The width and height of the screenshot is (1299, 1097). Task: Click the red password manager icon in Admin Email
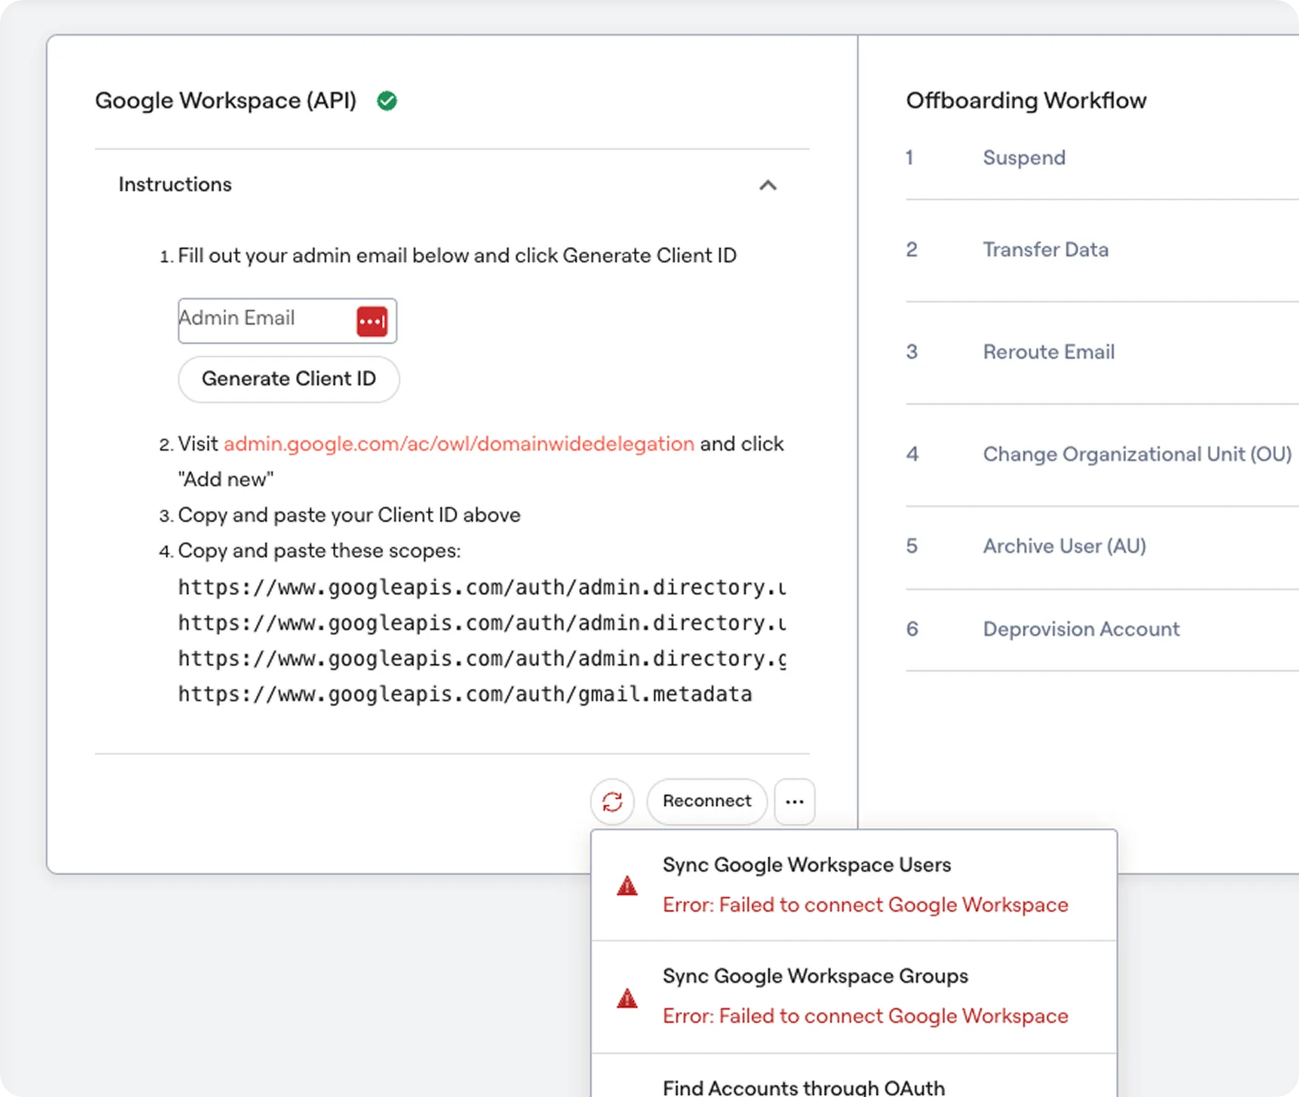pyautogui.click(x=372, y=322)
